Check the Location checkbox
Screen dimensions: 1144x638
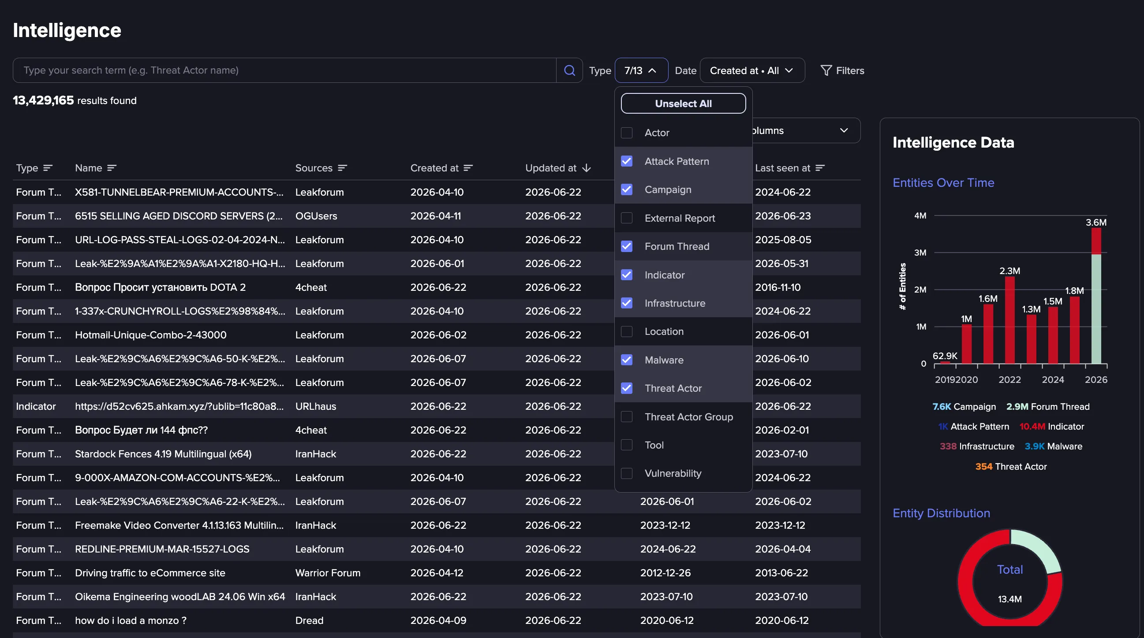[x=627, y=331]
